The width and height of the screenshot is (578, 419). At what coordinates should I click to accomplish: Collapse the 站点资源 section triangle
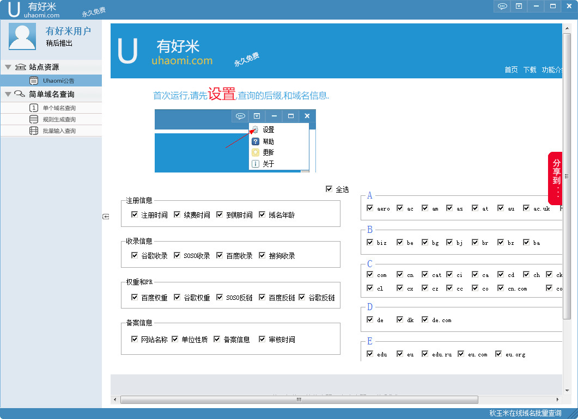click(x=8, y=67)
